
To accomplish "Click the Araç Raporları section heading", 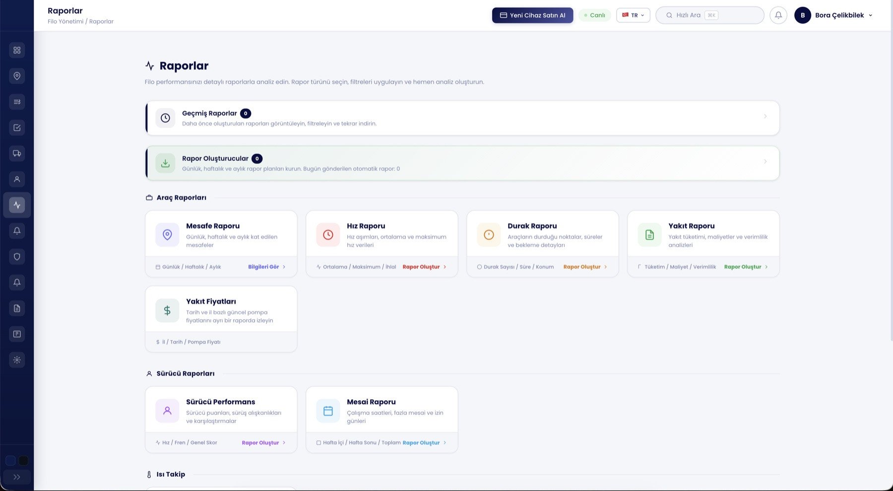I will click(x=182, y=198).
